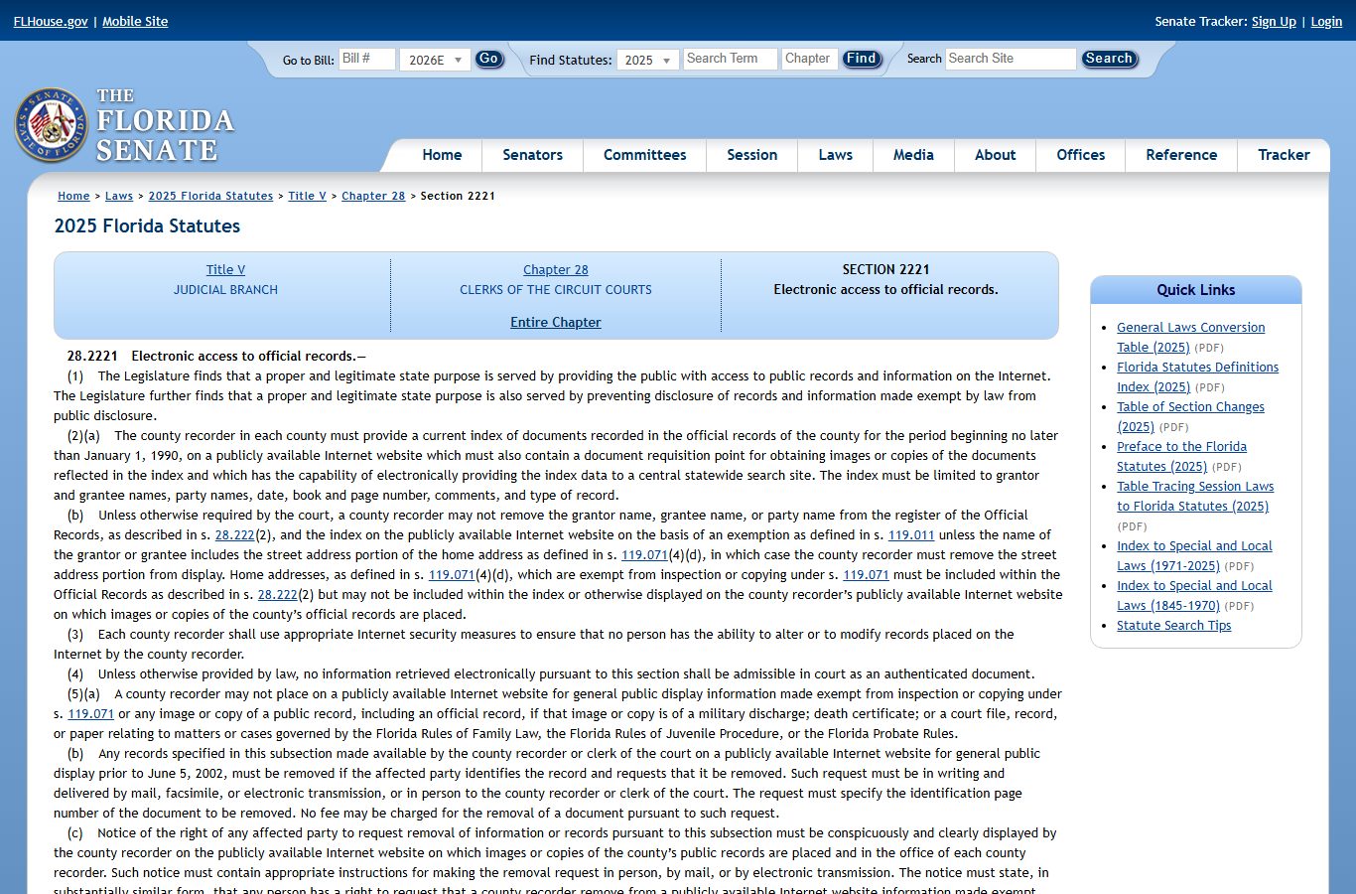The height and width of the screenshot is (894, 1356).
Task: Open Preface to the Florida Statutes link
Action: coord(1181,456)
